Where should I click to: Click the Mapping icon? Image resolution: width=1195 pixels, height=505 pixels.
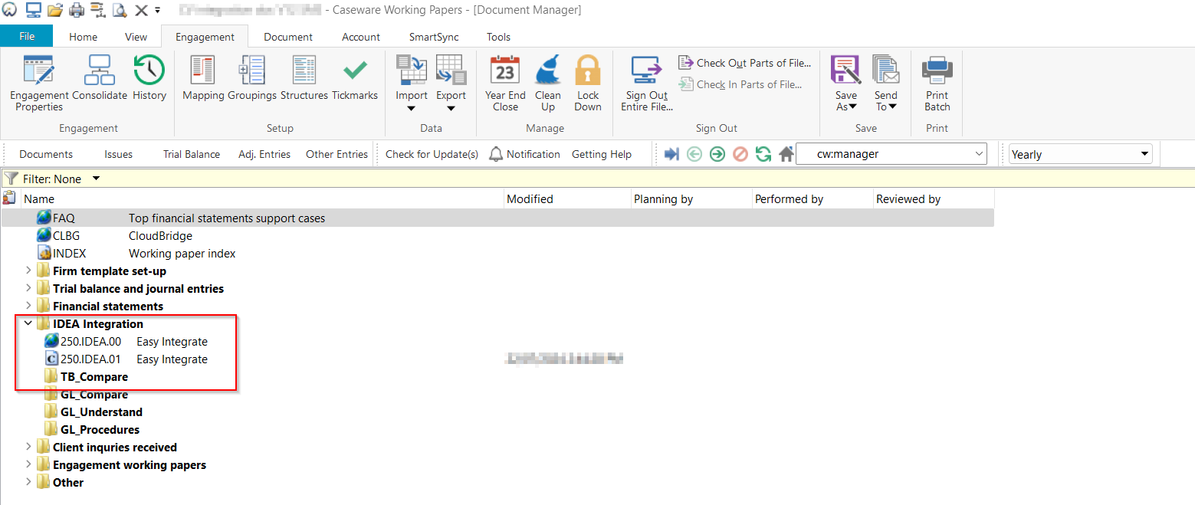pyautogui.click(x=203, y=71)
